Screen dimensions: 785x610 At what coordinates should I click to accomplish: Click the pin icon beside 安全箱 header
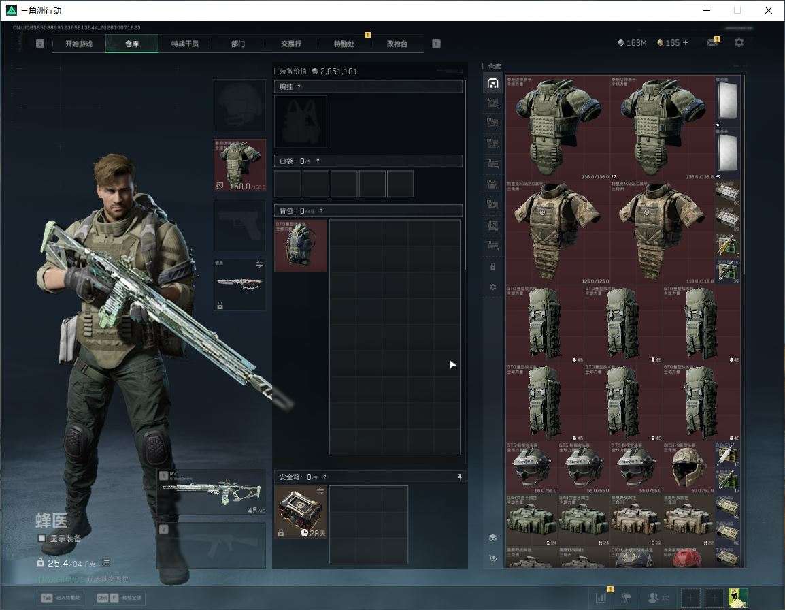pyautogui.click(x=460, y=477)
